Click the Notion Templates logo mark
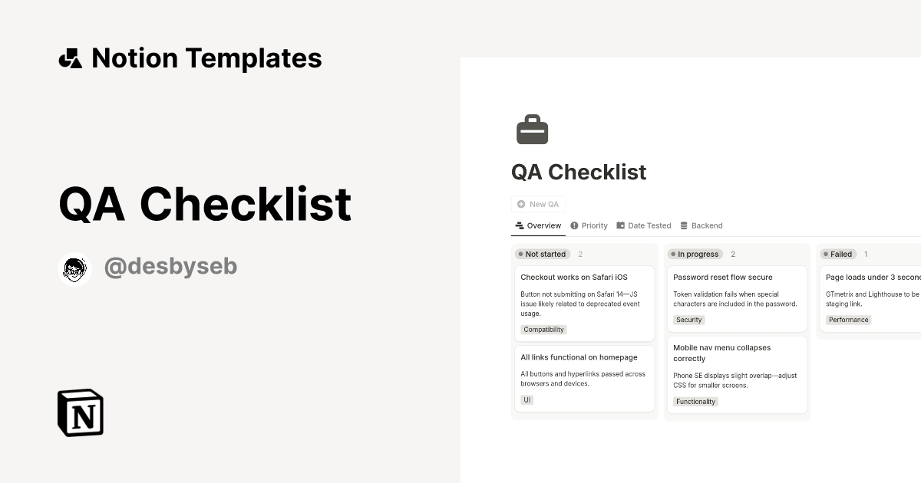 click(x=70, y=58)
